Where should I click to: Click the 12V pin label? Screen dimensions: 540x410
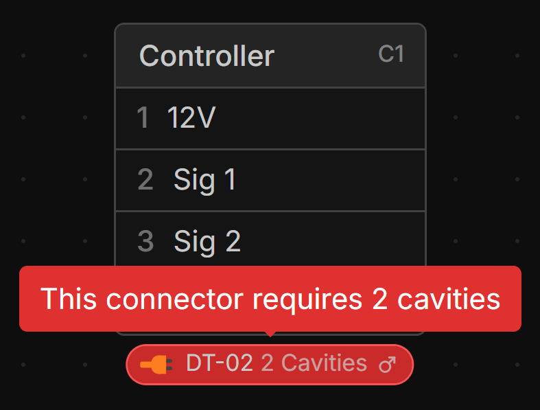pyautogui.click(x=191, y=118)
